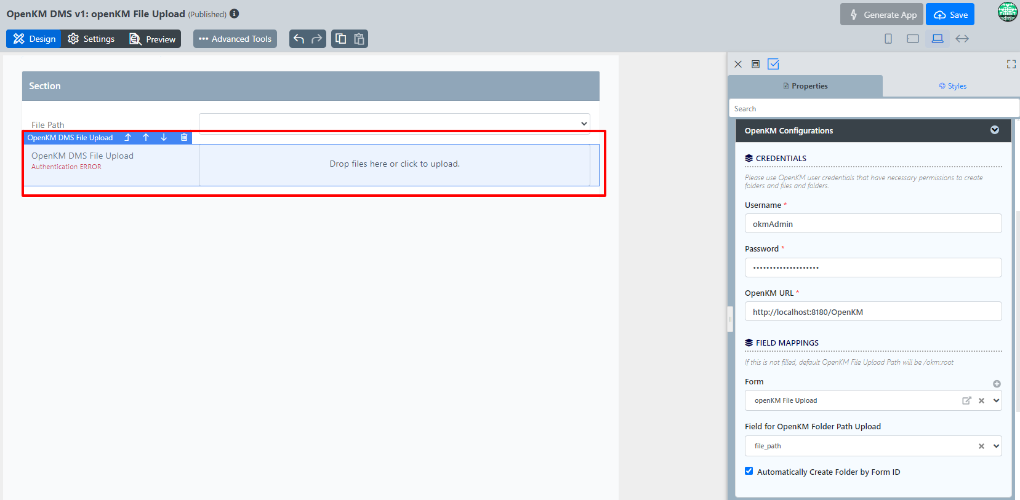This screenshot has width=1020, height=500.
Task: Undo the last change
Action: click(x=299, y=39)
